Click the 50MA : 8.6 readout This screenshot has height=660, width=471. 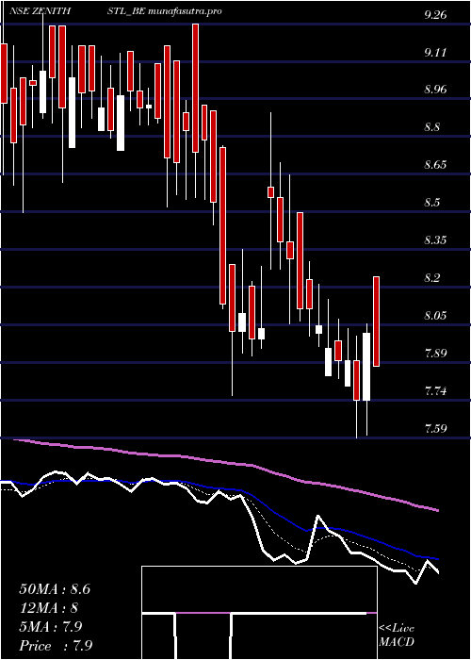(x=55, y=589)
